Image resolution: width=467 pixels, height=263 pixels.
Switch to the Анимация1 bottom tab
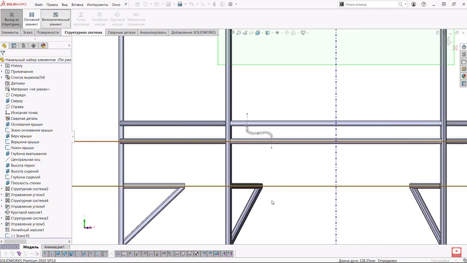pyautogui.click(x=54, y=247)
